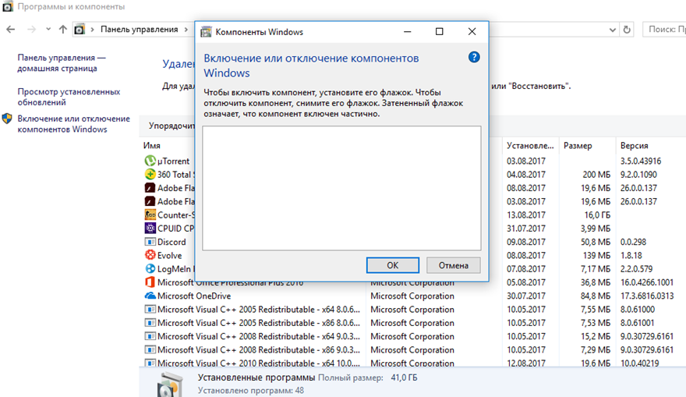Confirm with the OK button
This screenshot has width=686, height=397.
[x=392, y=265]
